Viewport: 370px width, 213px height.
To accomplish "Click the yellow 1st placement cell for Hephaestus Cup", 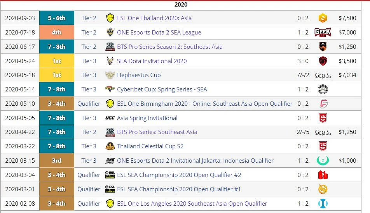I will point(57,75).
